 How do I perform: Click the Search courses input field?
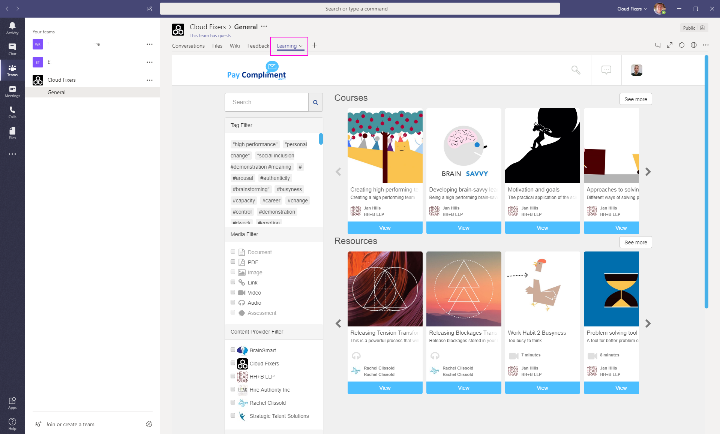pos(267,102)
